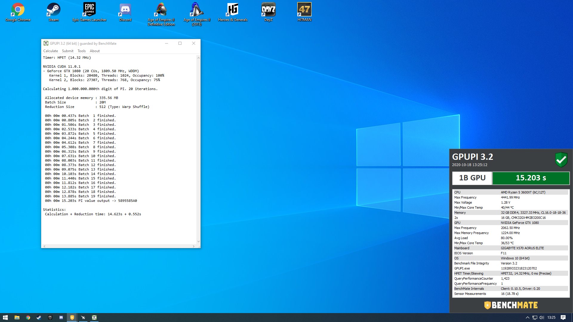Click the BenchMate logo at the panel bottom
Screen dimensions: 573x322
(x=511, y=305)
